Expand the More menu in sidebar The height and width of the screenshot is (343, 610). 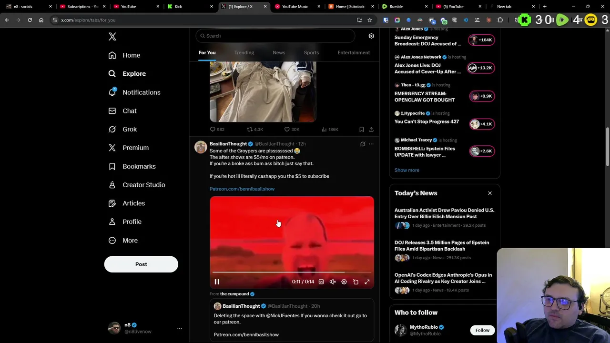(123, 241)
